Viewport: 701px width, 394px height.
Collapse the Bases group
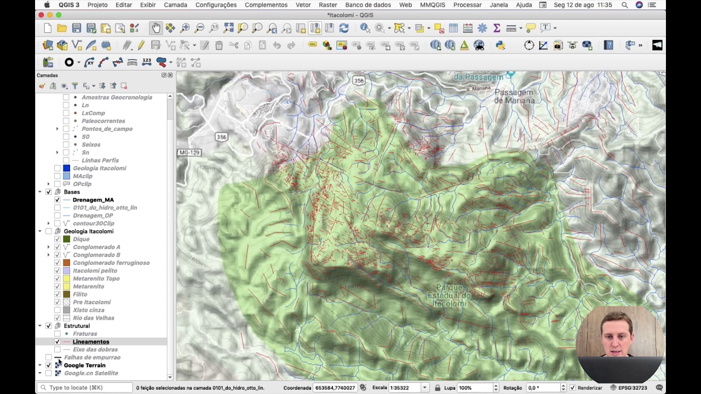click(x=40, y=192)
